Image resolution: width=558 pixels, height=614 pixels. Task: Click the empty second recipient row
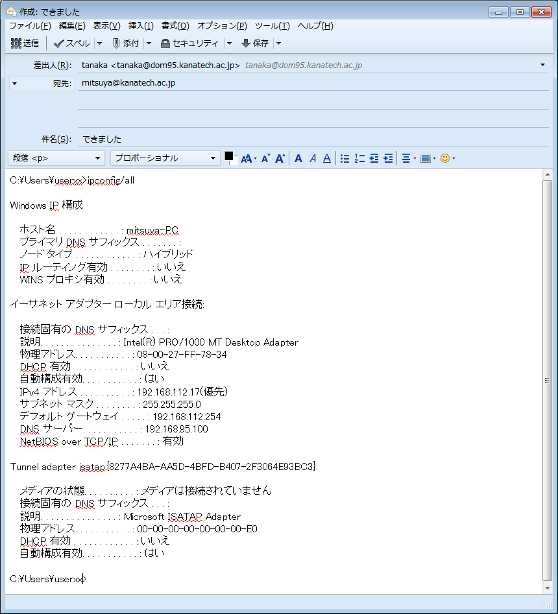tap(313, 101)
